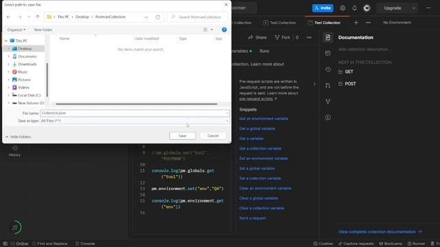This screenshot has height=247, width=440.
Task: Collapse the This PC tree node
Action: [x=6, y=41]
